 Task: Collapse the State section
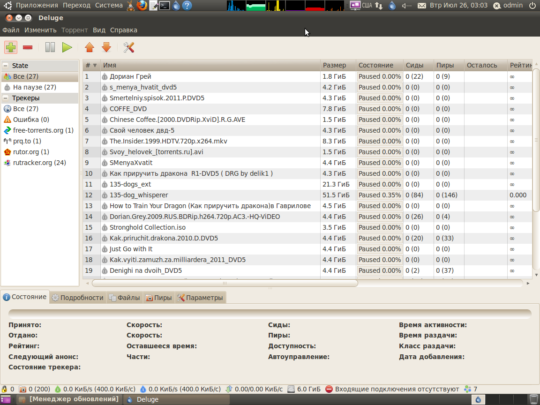click(6, 66)
